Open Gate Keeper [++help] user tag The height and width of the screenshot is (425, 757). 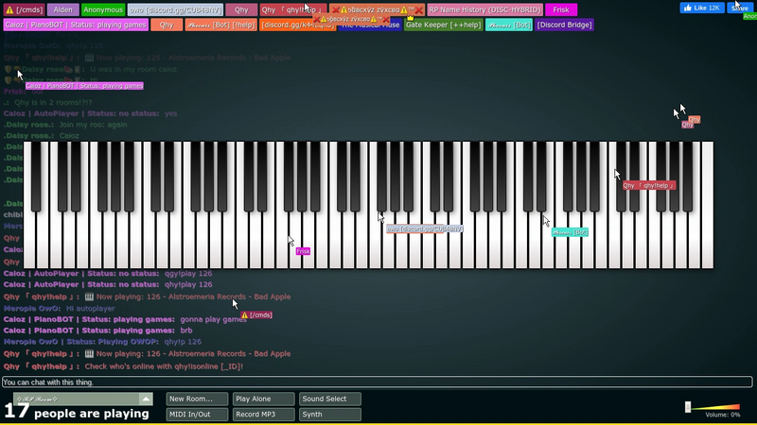(x=443, y=25)
